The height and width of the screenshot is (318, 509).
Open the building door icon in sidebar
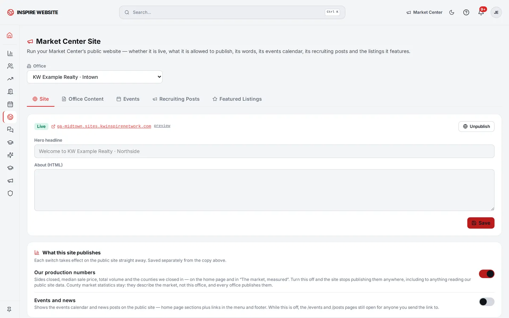(10, 92)
